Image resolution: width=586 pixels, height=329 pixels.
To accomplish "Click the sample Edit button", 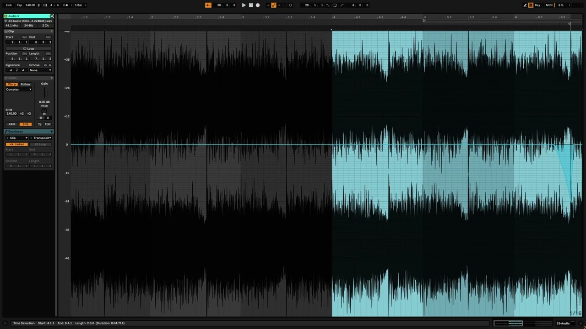I will pyautogui.click(x=48, y=124).
